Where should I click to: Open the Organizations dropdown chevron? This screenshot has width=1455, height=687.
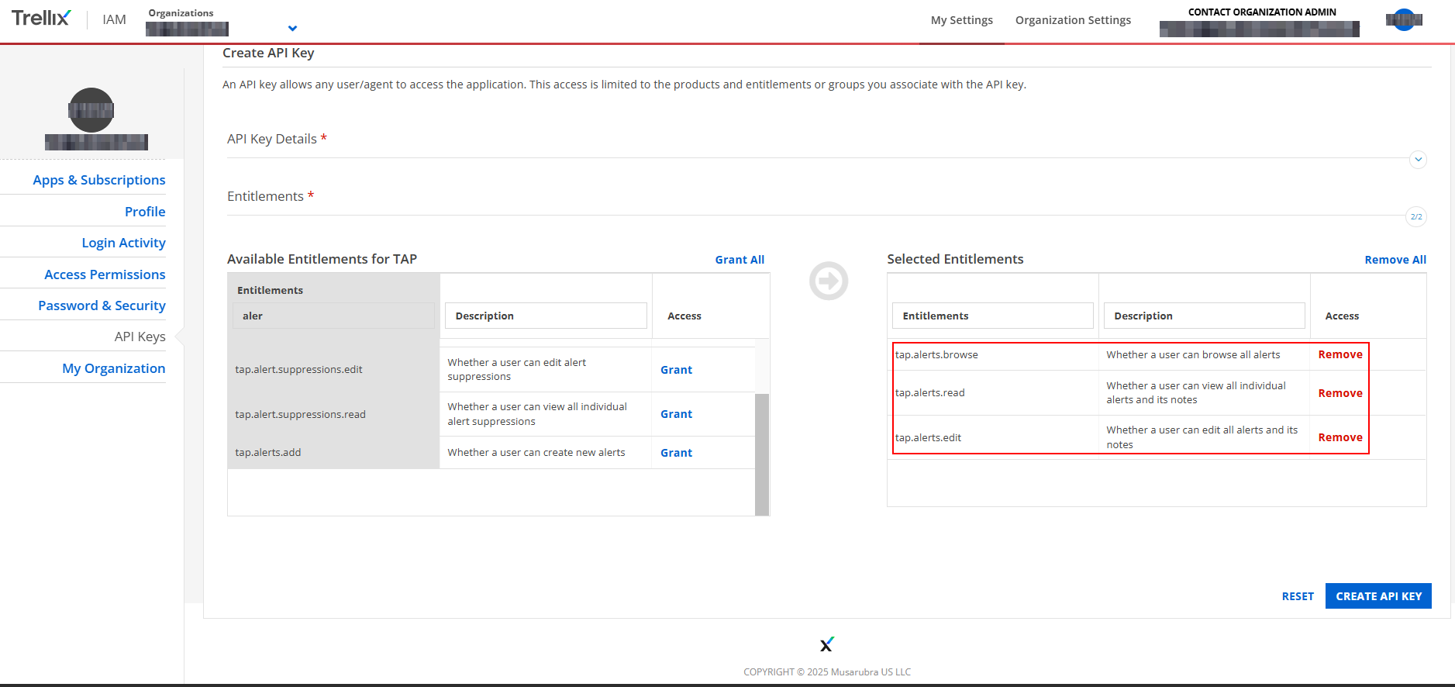click(292, 29)
